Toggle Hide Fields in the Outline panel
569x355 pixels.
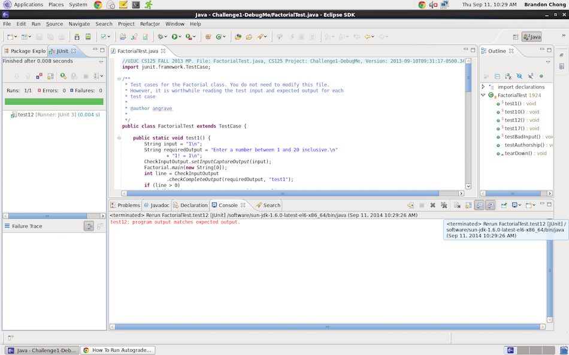tap(519, 76)
